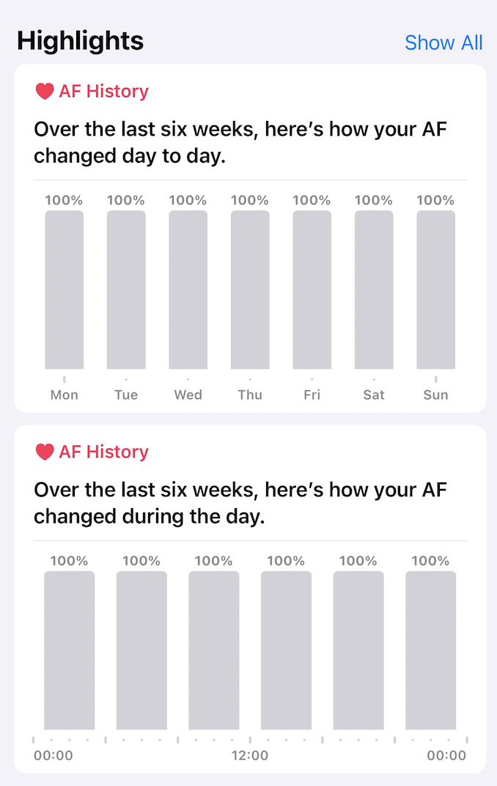The height and width of the screenshot is (786, 497).
Task: Click the text 'how your AF changed during the day'
Action: [x=240, y=503]
